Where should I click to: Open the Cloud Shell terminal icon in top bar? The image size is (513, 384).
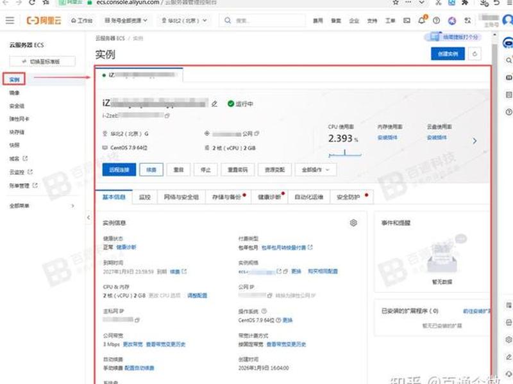(407, 20)
